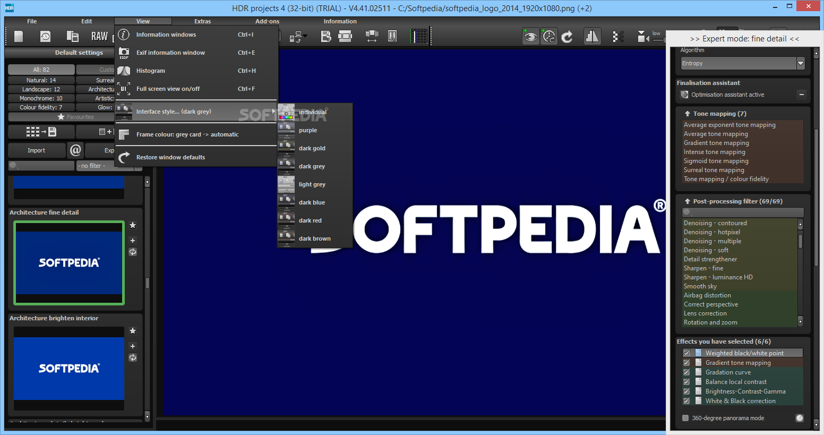
Task: Click the filmstrip blue bar toolbar icon
Action: click(419, 36)
